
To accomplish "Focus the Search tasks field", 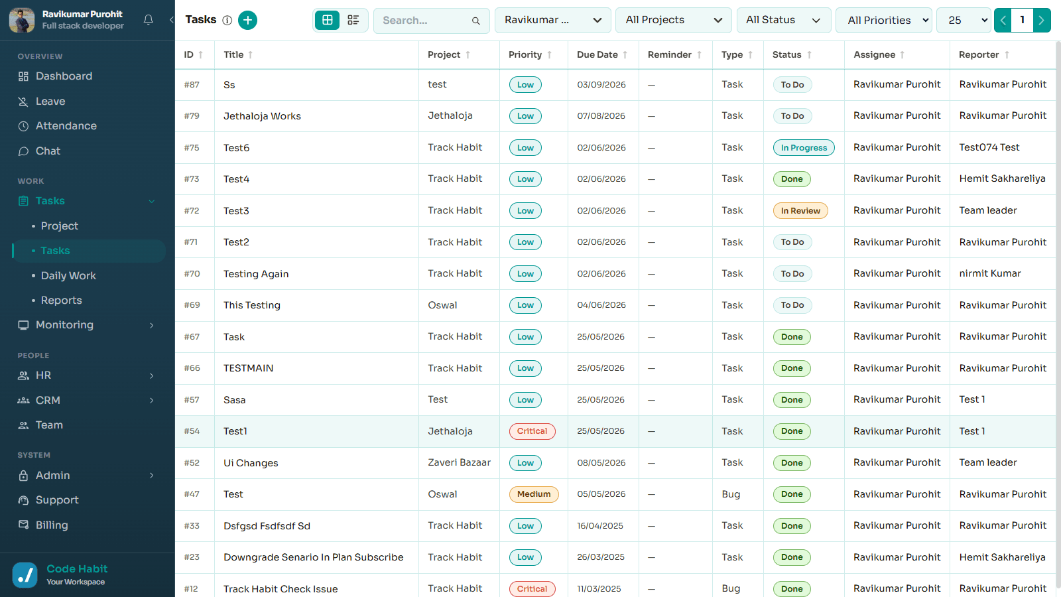I will [x=432, y=21].
